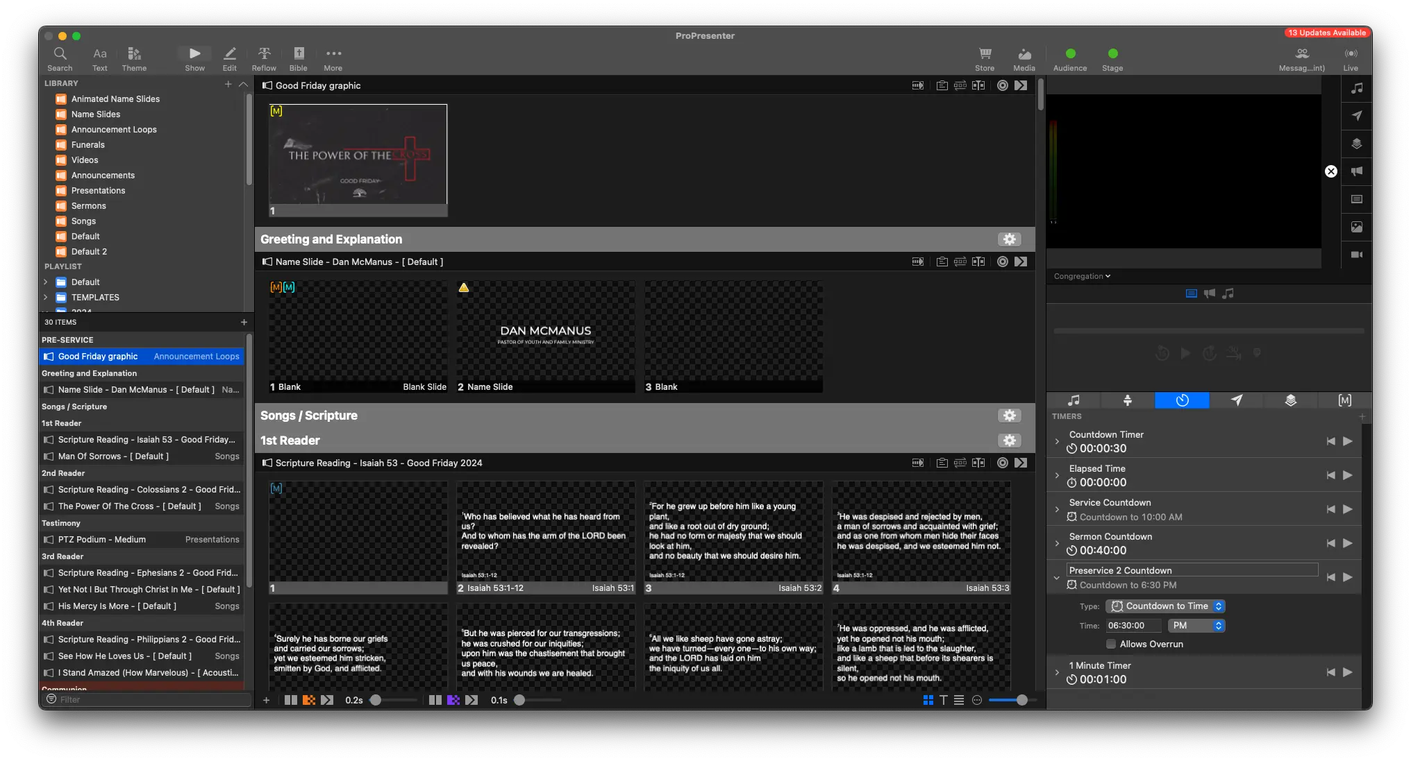Screen dimensions: 1411x761
Task: Enable the Allows Overrun checkbox
Action: pos(1111,644)
